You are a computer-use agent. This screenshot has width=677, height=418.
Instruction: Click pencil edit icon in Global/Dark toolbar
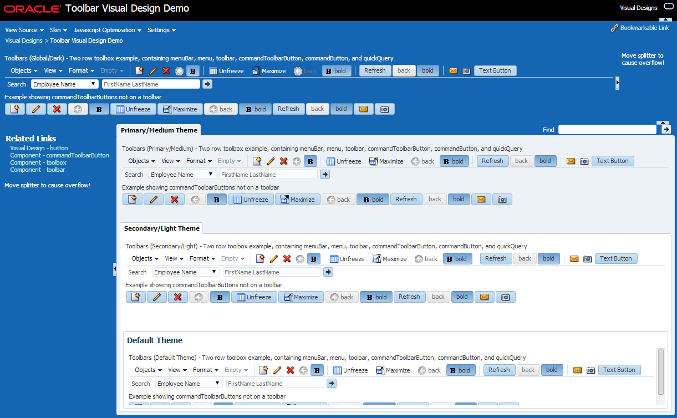[153, 70]
